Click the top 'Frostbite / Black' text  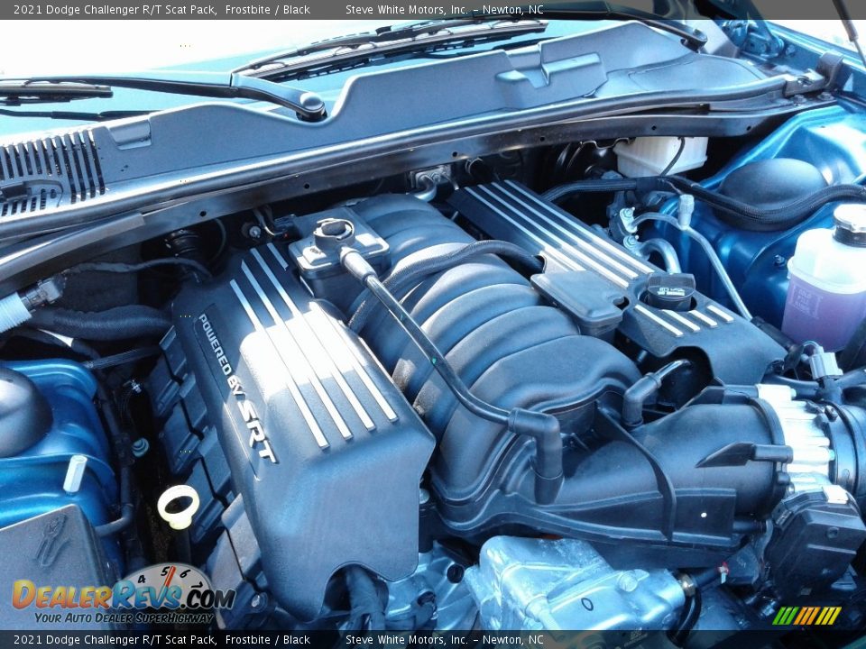[x=267, y=9]
